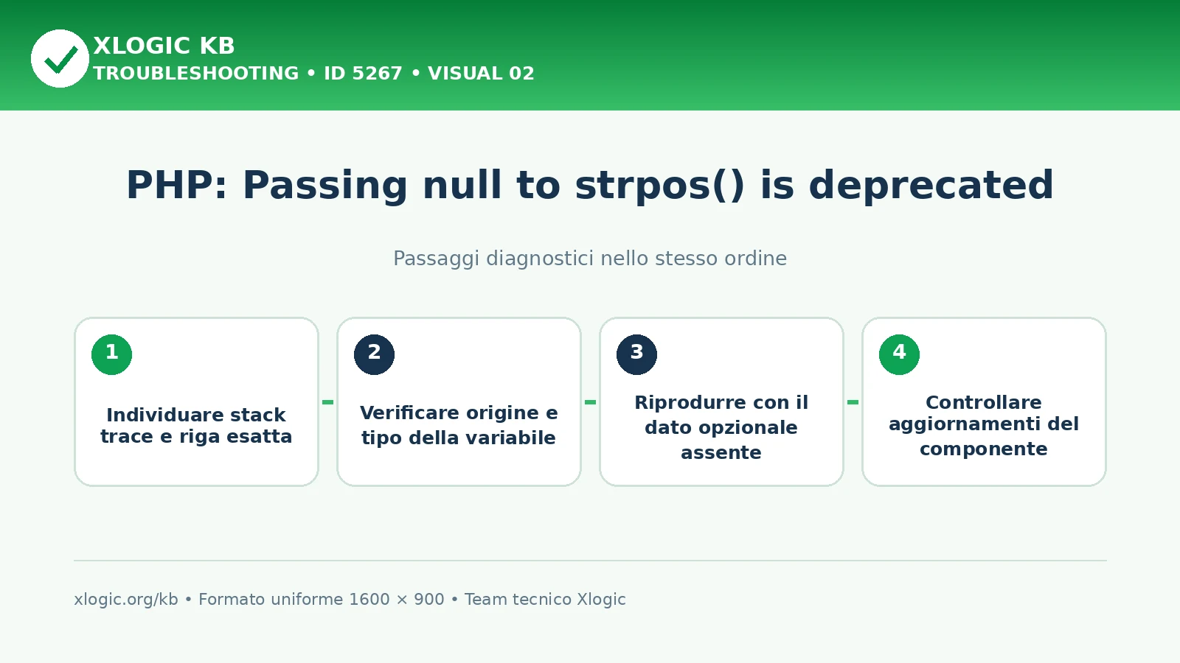Click the dark step 3 circle

pos(637,354)
